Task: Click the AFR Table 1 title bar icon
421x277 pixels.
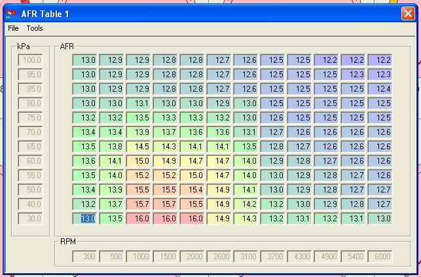Action: tap(10, 13)
